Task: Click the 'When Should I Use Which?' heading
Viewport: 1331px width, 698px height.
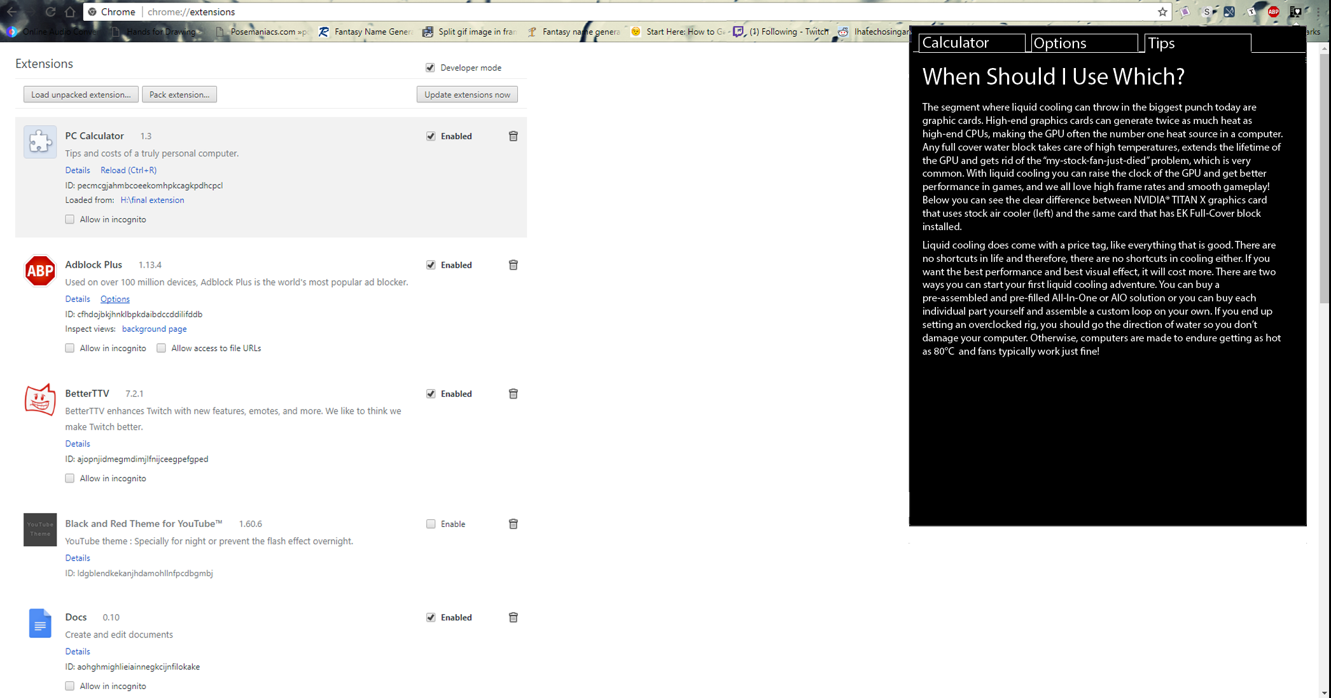Action: click(1054, 77)
